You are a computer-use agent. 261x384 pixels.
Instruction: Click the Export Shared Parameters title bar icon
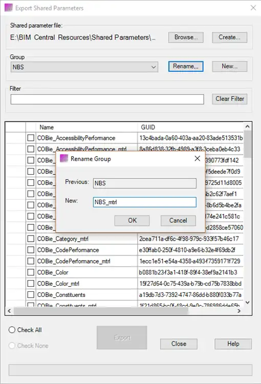(8, 8)
